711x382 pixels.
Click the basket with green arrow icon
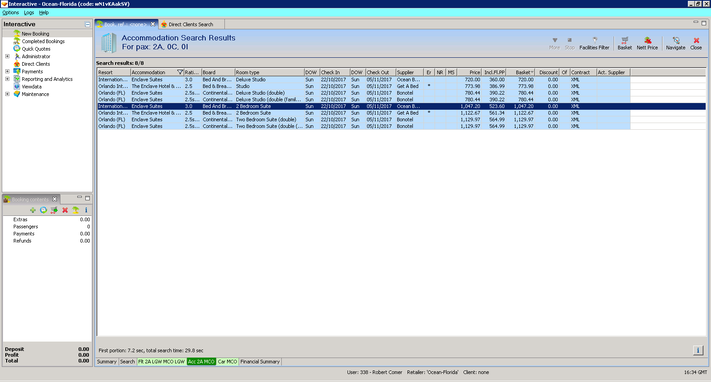54,210
